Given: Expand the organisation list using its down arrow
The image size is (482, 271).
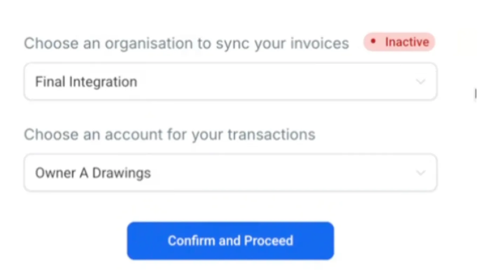Looking at the screenshot, I should 420,82.
